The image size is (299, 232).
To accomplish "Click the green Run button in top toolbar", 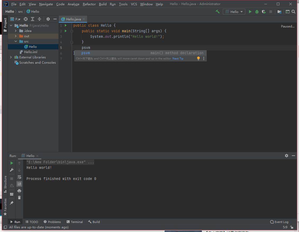I will click(x=250, y=12).
